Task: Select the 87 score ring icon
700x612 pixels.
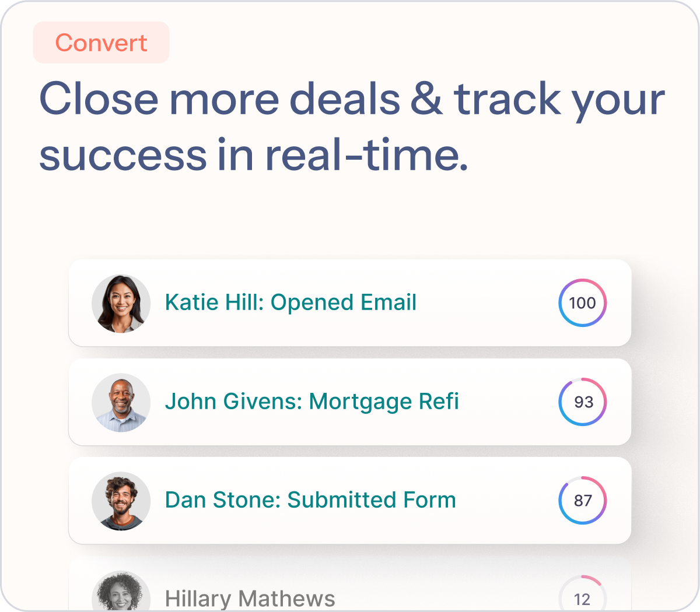Action: pyautogui.click(x=583, y=500)
